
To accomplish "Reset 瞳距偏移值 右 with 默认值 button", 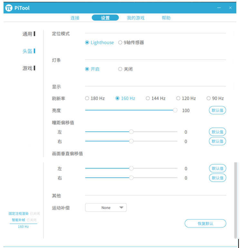I will 218,141.
